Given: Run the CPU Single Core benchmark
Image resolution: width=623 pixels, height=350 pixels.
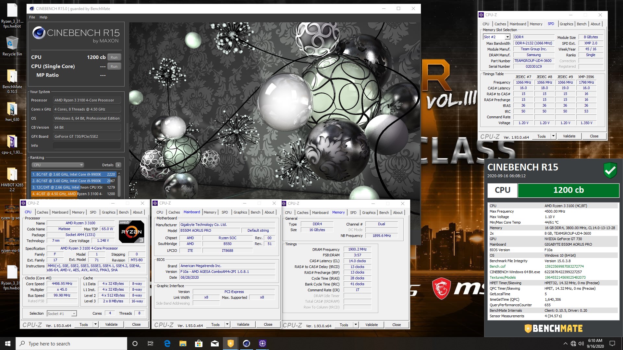Looking at the screenshot, I should [x=114, y=66].
